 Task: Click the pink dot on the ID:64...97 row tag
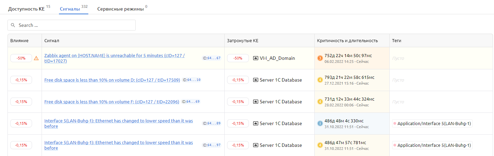[395, 145]
